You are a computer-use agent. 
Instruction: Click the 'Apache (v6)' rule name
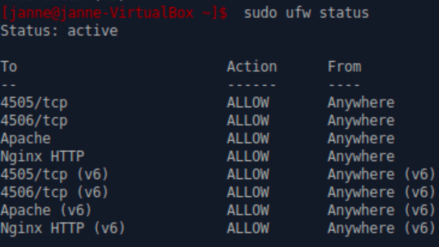pyautogui.click(x=46, y=210)
